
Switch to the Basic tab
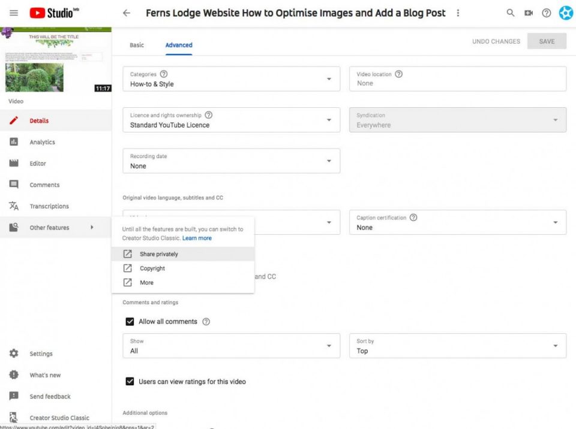point(137,45)
